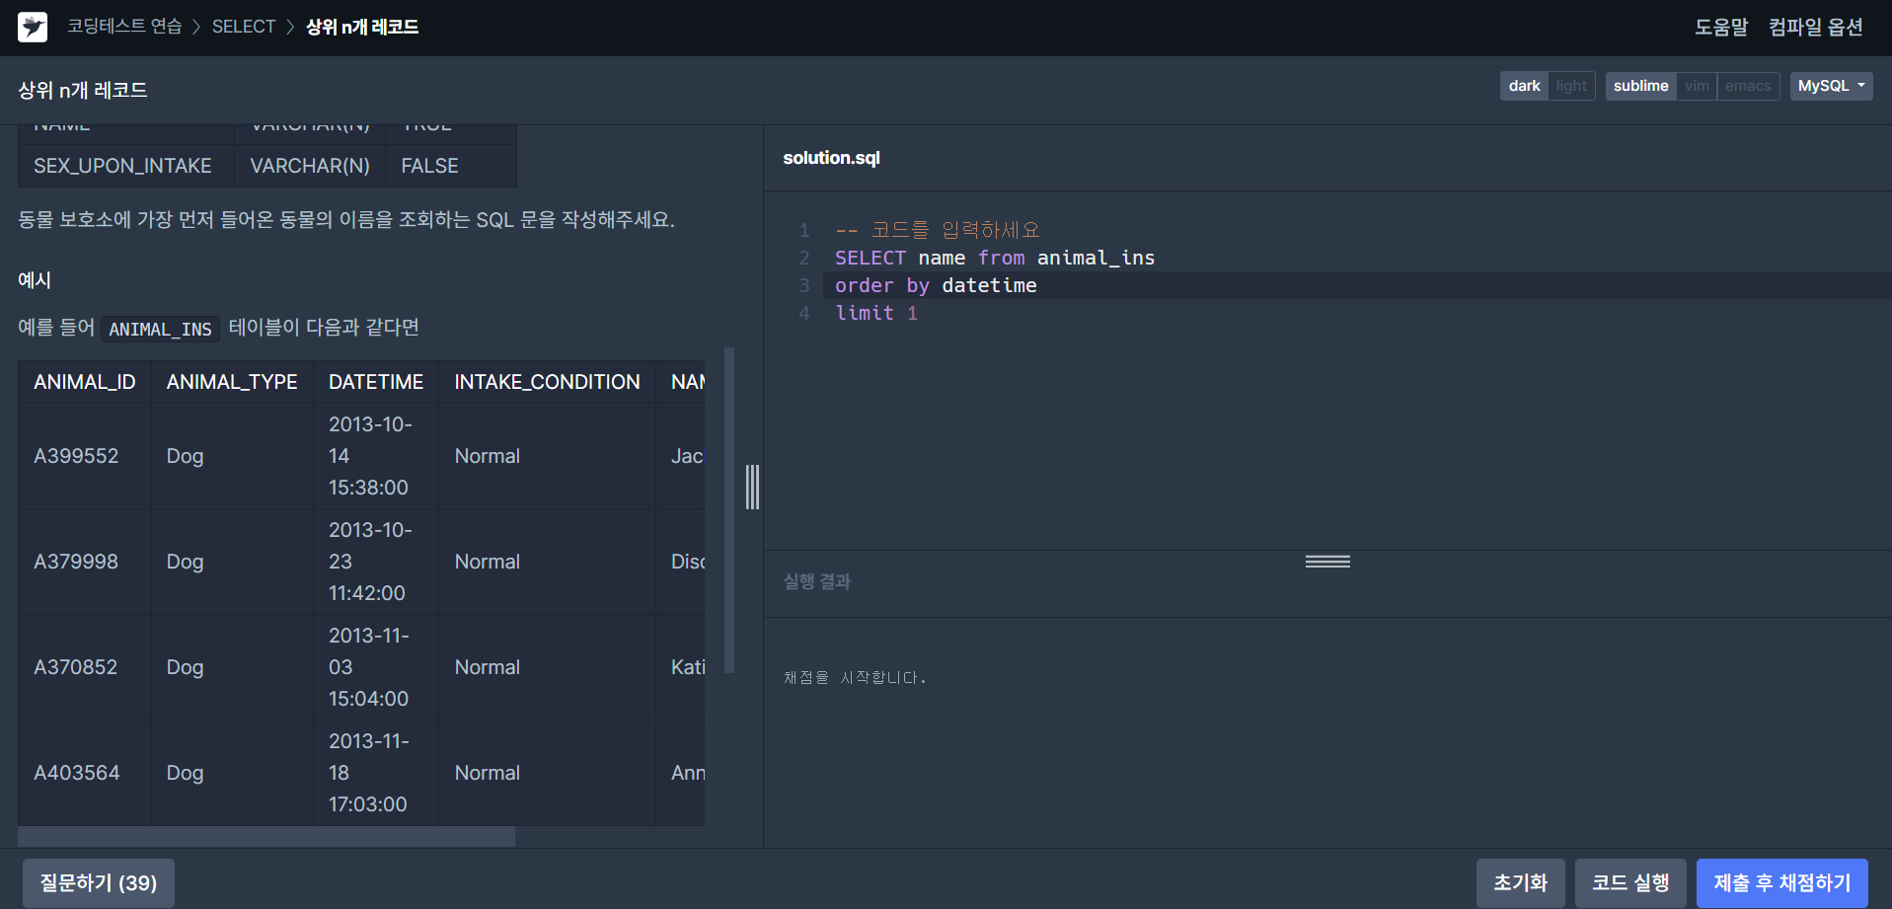Click the 코드 실행 run button

[x=1630, y=882]
